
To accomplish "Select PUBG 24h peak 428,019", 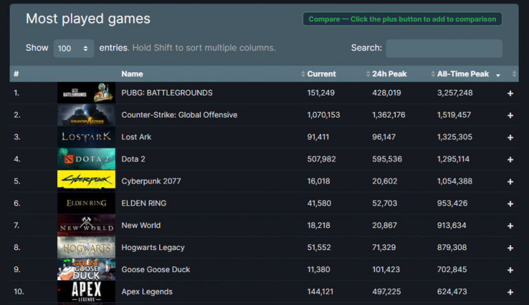I will [386, 93].
